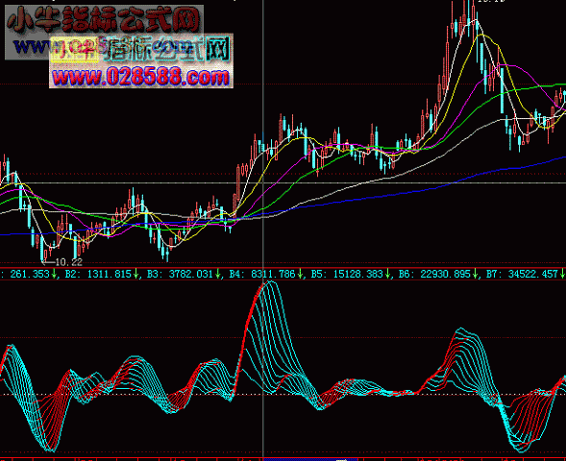Click the cyan outlined watermark character
The image size is (566, 461).
[x=218, y=49]
